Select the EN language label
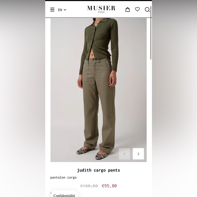The image size is (197, 197). 60,10
